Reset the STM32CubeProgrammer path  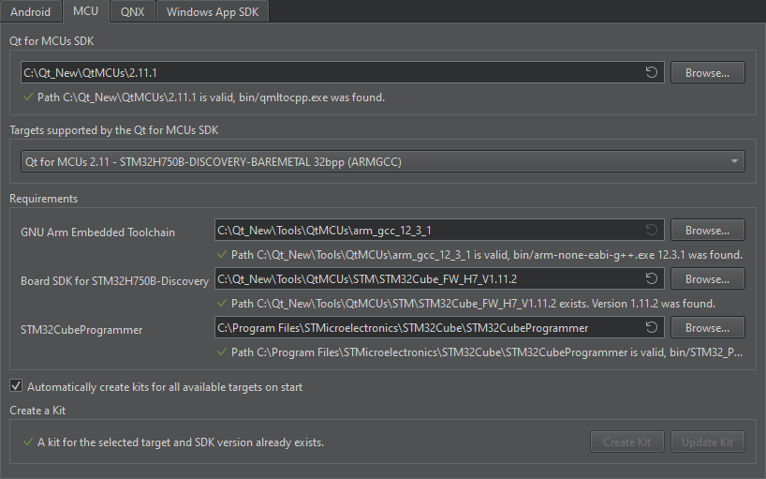tap(651, 327)
